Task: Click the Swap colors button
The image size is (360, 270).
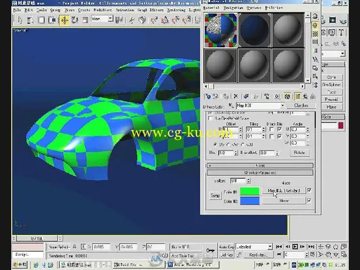Action: coord(215,195)
